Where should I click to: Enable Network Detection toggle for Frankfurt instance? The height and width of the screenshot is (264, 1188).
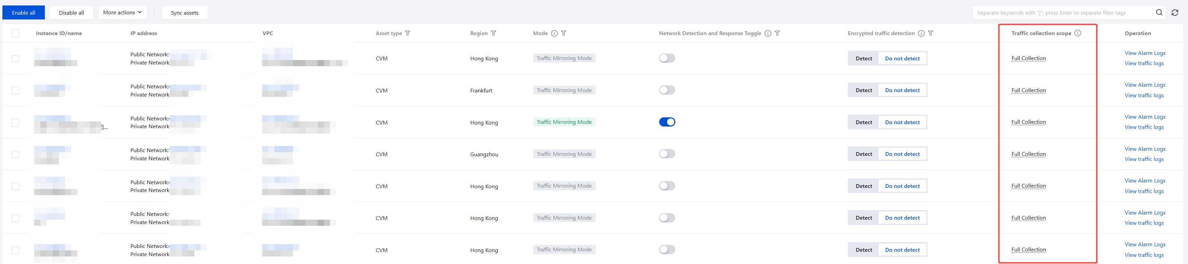[667, 90]
